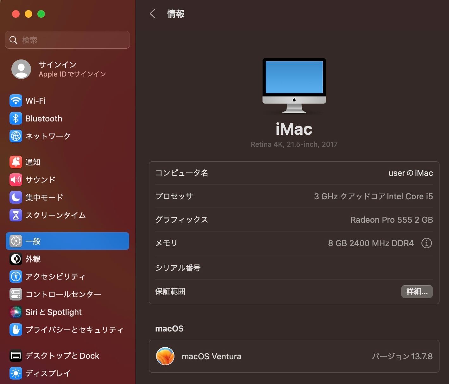Click the 外観 appearance icon
Screen dimensions: 449x384
16,259
